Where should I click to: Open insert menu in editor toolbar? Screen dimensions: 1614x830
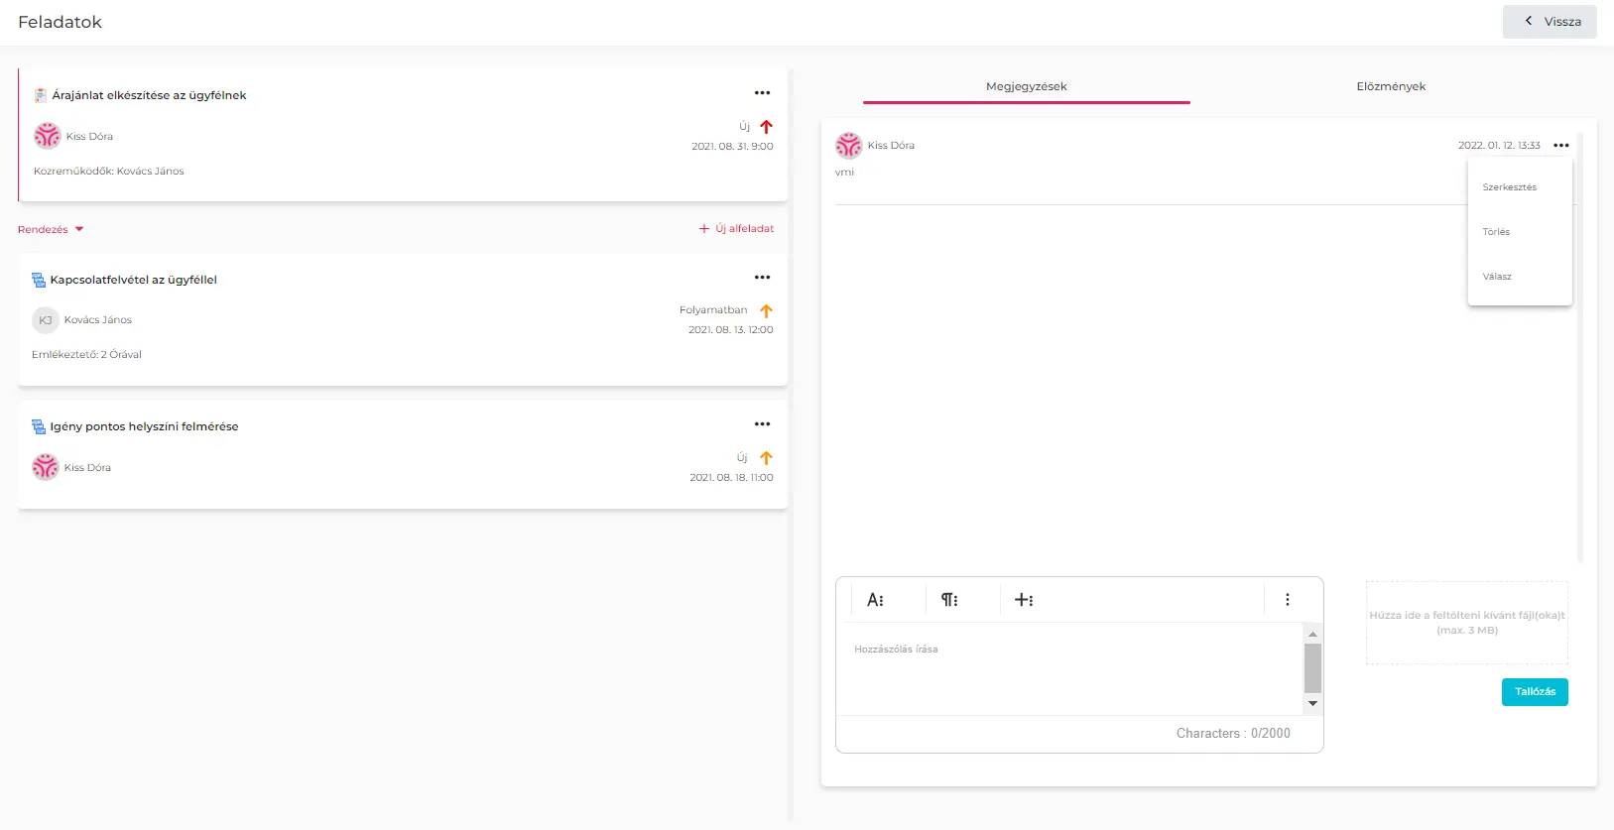coord(1024,600)
